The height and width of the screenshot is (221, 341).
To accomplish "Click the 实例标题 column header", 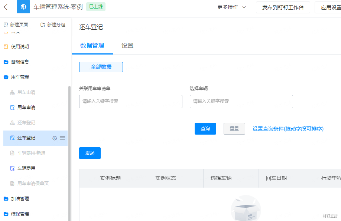I will click(x=110, y=178).
